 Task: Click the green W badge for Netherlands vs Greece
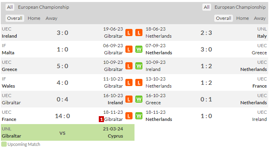click(x=139, y=49)
